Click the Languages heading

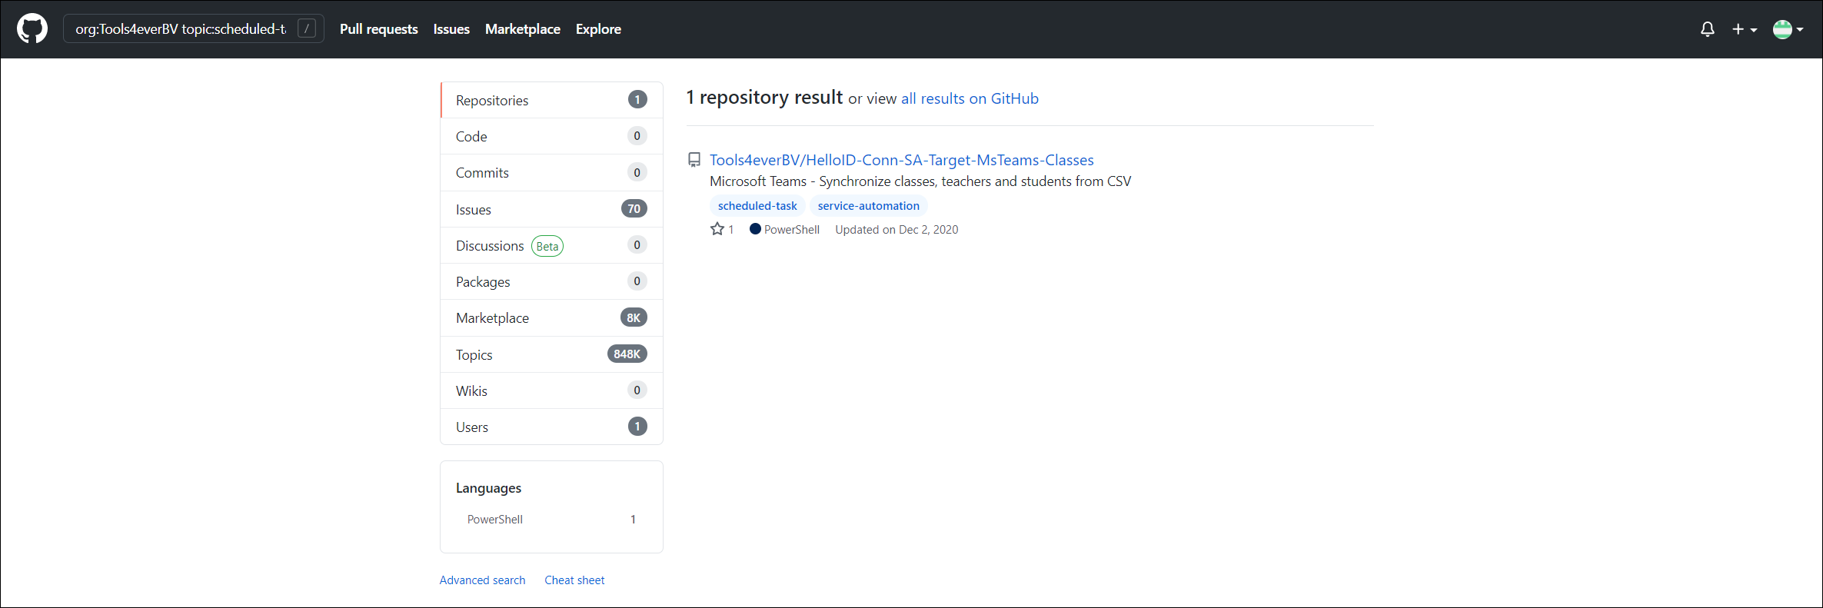pos(488,488)
